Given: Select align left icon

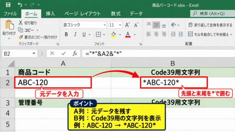Looking at the screenshot, I should coord(149,34).
